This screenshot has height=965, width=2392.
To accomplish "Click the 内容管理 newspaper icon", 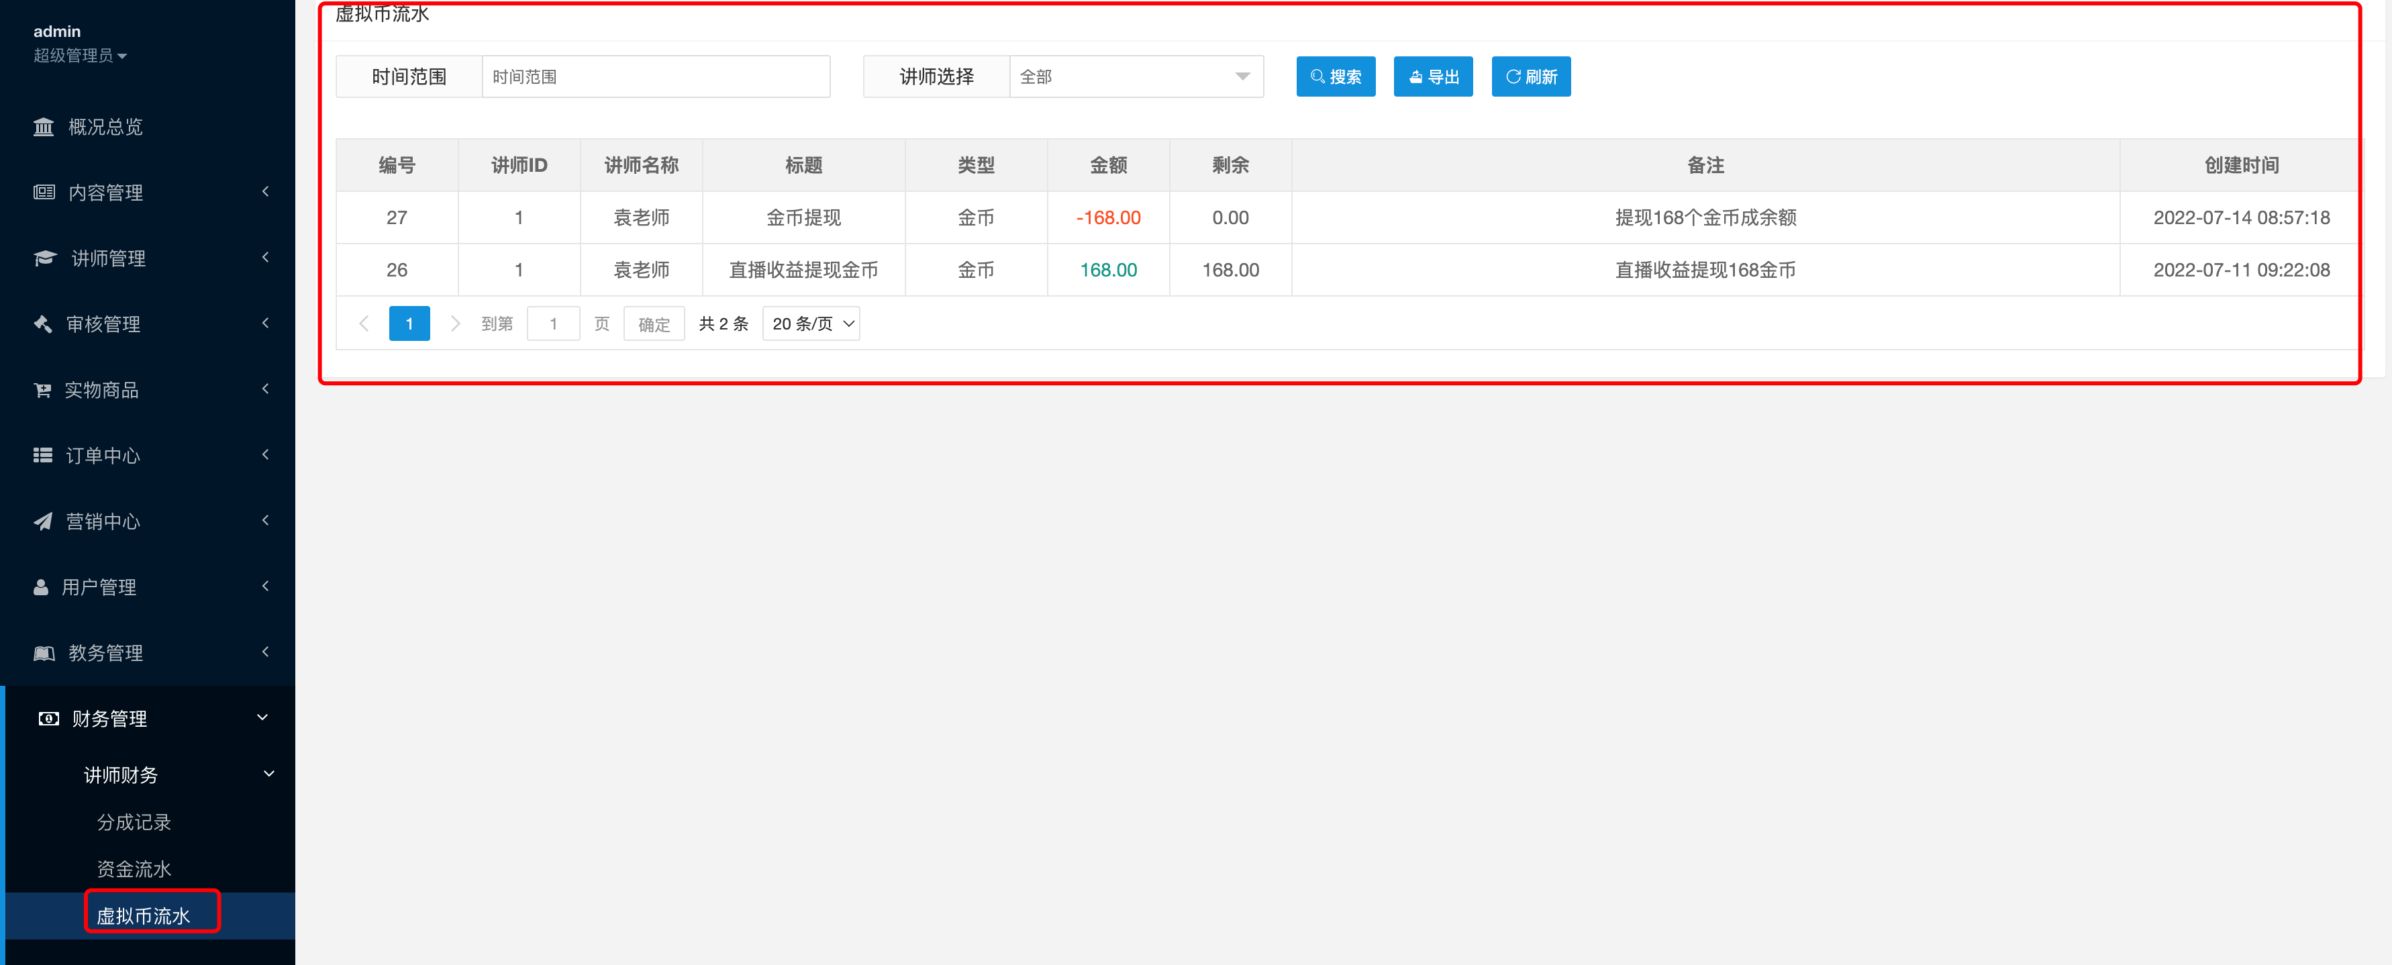I will 44,192.
